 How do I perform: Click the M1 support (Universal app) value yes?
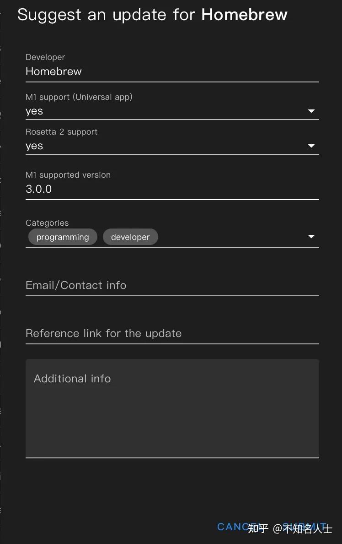(34, 111)
